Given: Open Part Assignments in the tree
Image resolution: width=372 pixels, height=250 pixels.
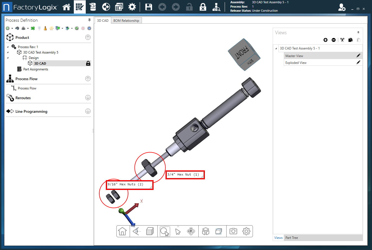Looking at the screenshot, I should coord(36,69).
